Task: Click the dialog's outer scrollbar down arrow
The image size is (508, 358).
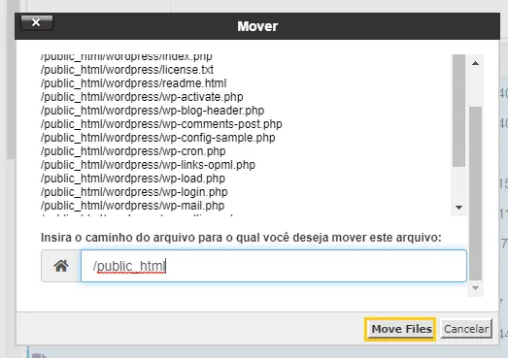Action: pyautogui.click(x=475, y=288)
